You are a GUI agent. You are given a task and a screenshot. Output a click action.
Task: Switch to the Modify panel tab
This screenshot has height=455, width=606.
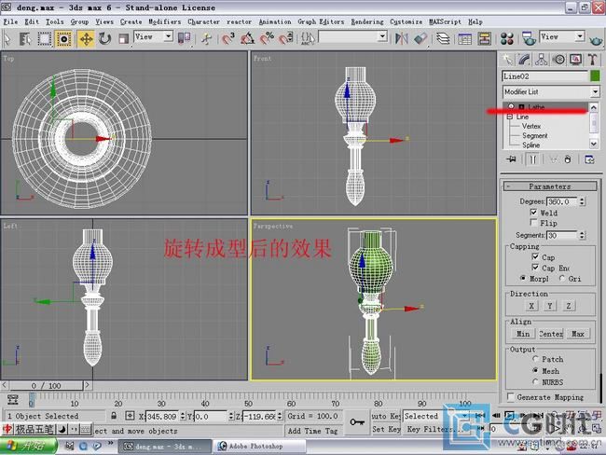tap(524, 60)
